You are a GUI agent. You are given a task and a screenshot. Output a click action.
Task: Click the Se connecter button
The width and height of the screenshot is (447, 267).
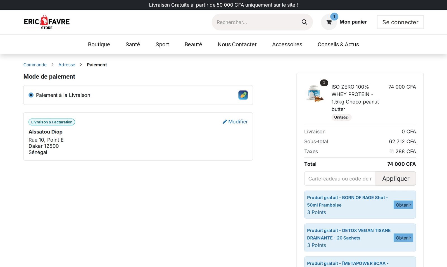pyautogui.click(x=400, y=22)
